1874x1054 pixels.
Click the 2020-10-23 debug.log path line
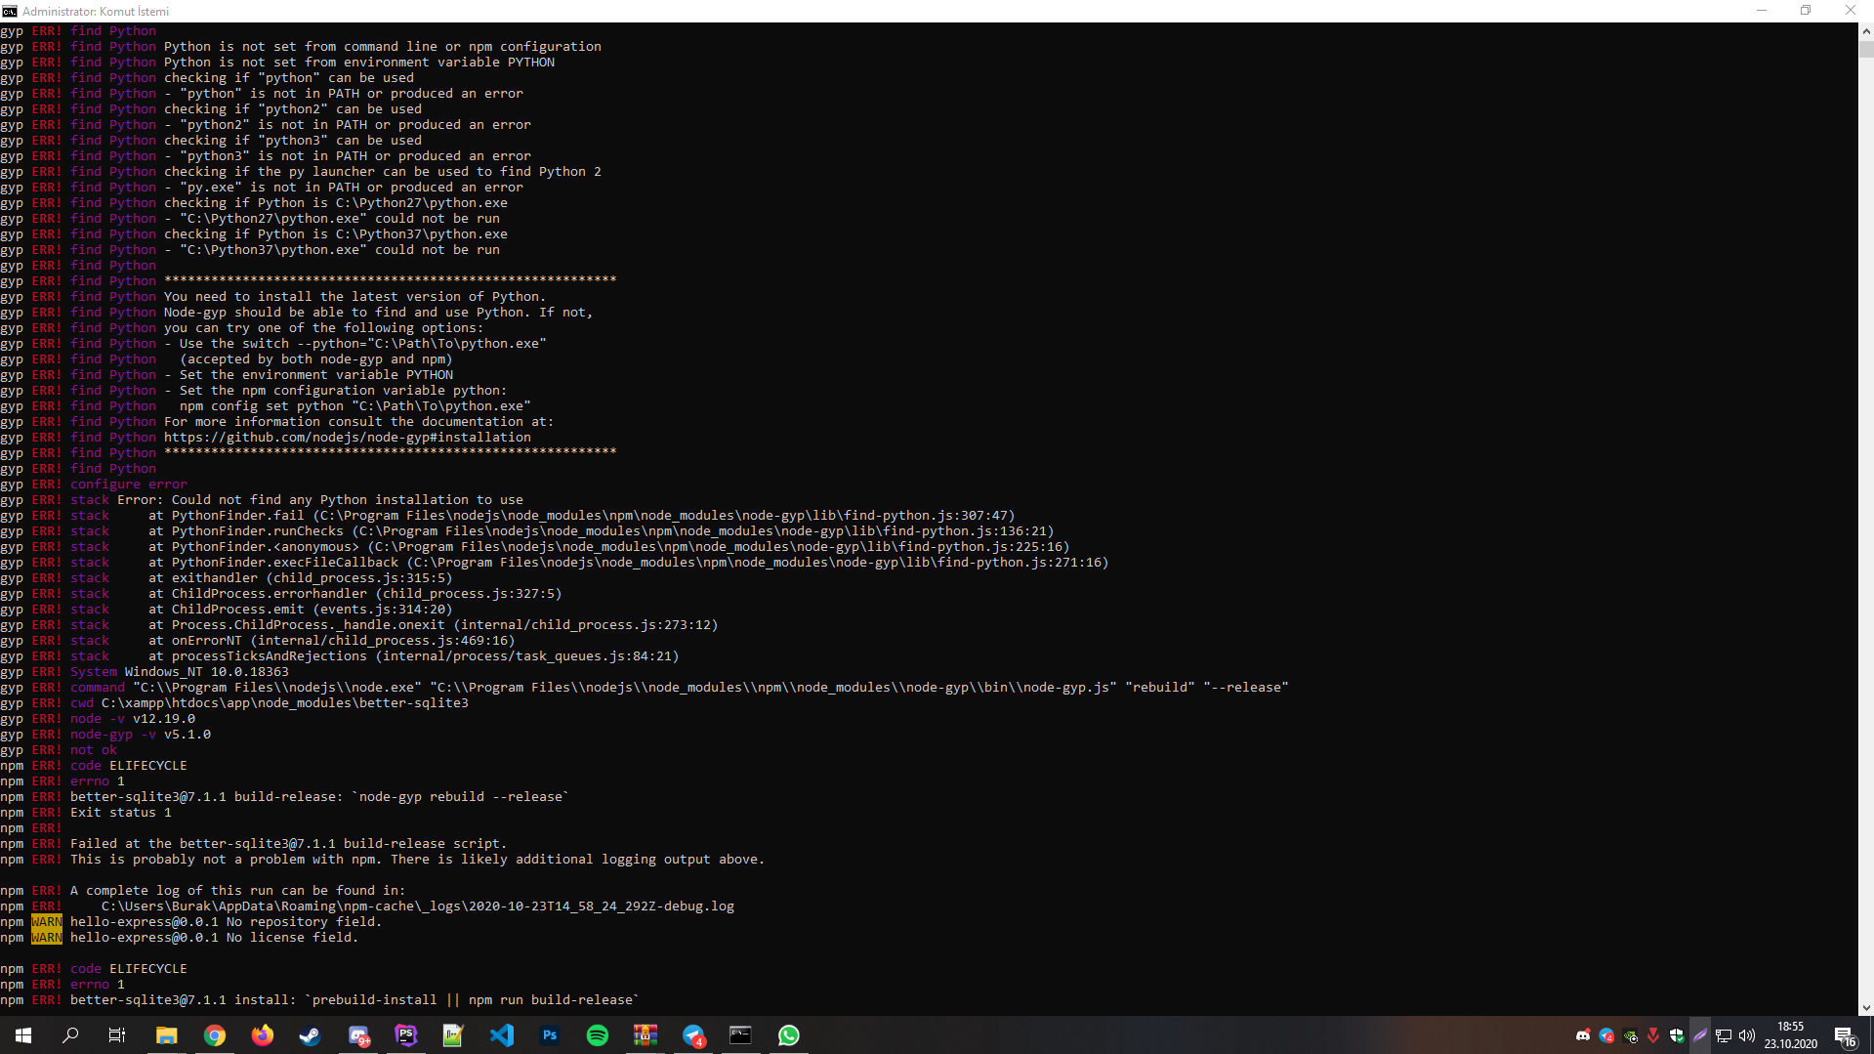click(418, 906)
